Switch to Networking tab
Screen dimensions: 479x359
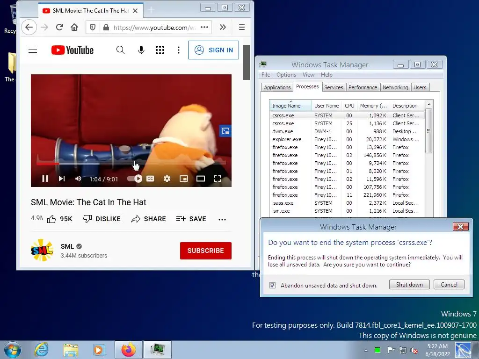pos(395,87)
